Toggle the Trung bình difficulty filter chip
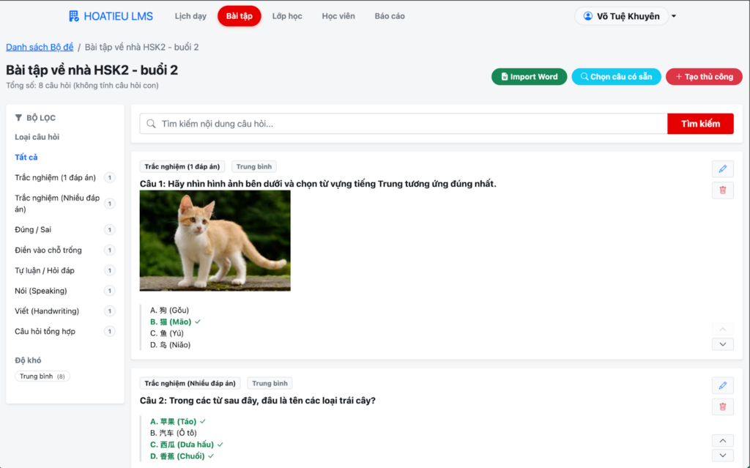 pos(42,376)
